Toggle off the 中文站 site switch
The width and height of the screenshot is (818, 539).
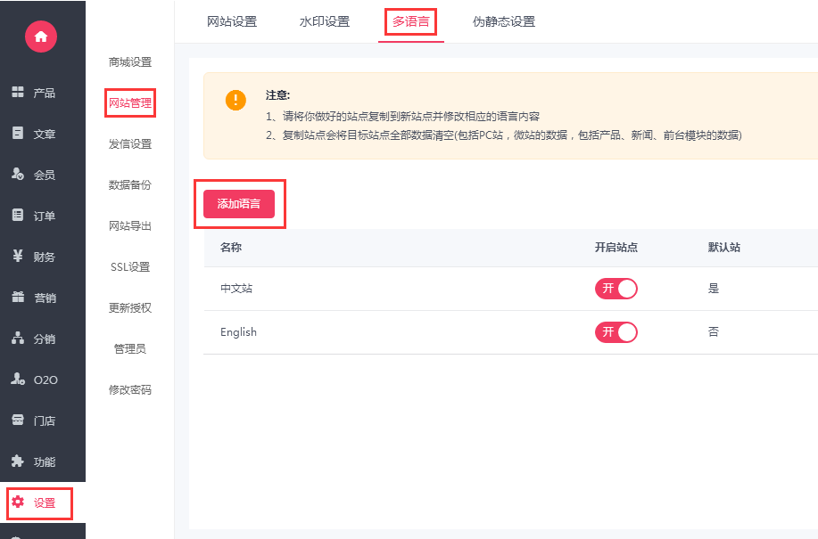pyautogui.click(x=616, y=289)
